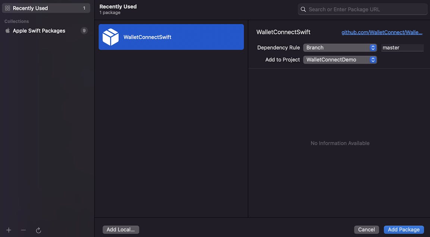Click the Collections section header
The height and width of the screenshot is (237, 430).
[x=16, y=21]
